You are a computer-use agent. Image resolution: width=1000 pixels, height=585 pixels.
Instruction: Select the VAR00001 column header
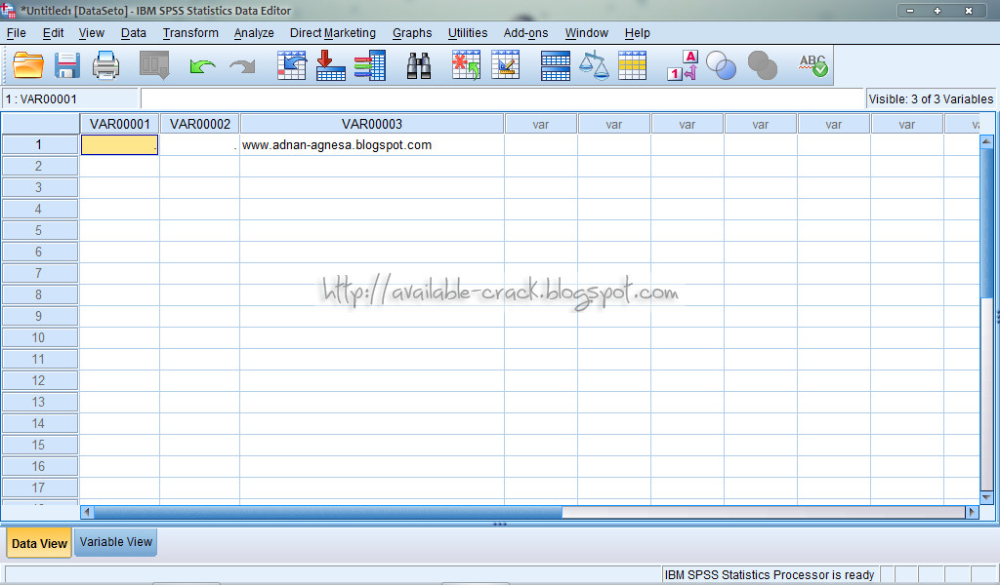pos(119,124)
